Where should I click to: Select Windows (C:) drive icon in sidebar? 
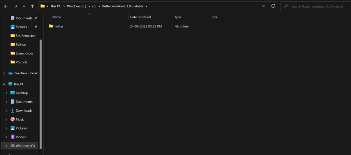(x=12, y=146)
